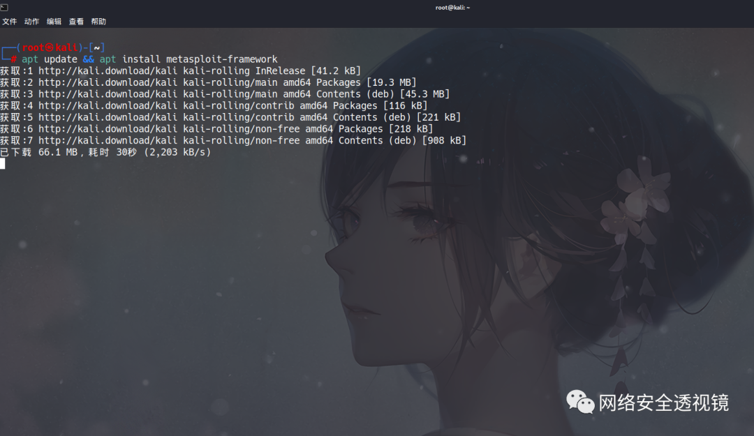
Task: Click the terminal cursor block
Action: [x=2, y=164]
